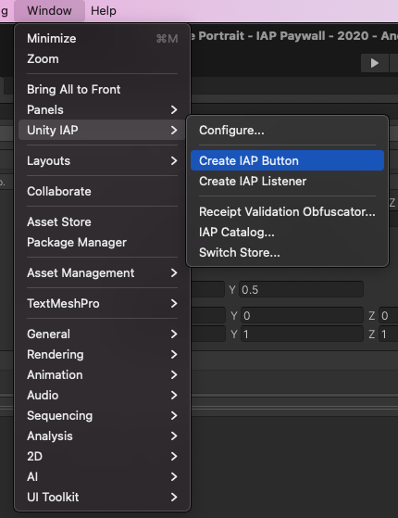Expand the Rendering submenu
The height and width of the screenshot is (518, 398).
(102, 355)
